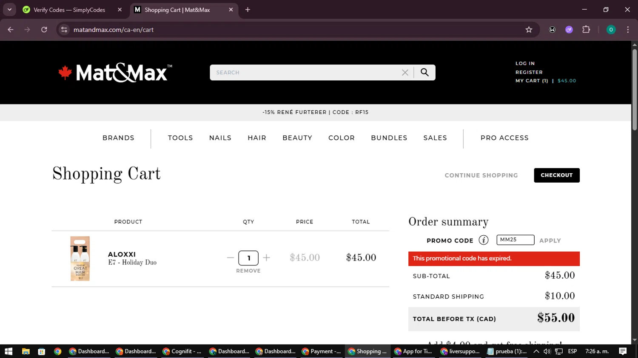Click the forward navigation arrow
This screenshot has height=358, width=638.
[x=27, y=30]
